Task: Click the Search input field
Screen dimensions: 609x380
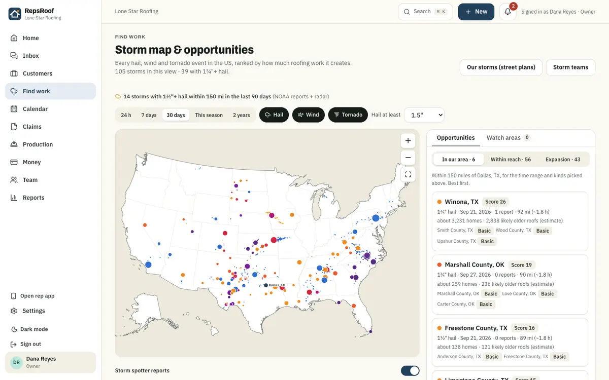Action: point(425,12)
